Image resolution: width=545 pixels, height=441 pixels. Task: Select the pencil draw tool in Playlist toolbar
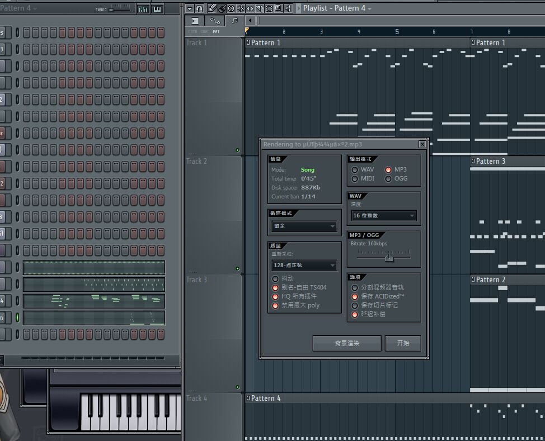coord(213,8)
